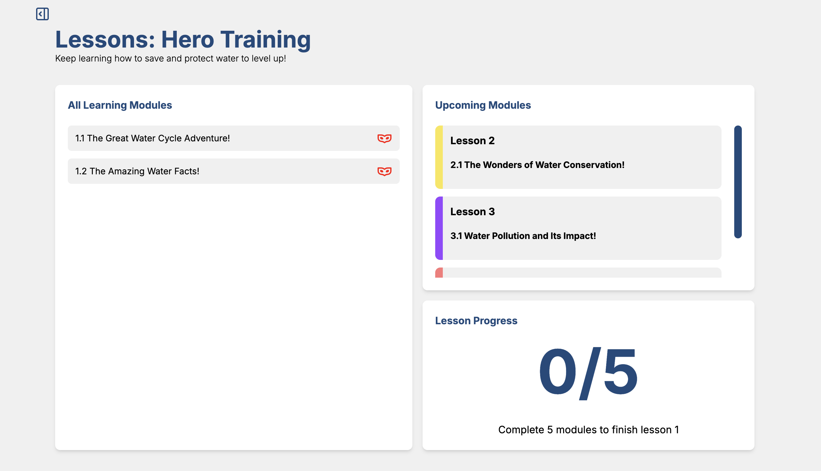Click the partially visible red lesson card
The image size is (821, 471).
click(x=578, y=273)
